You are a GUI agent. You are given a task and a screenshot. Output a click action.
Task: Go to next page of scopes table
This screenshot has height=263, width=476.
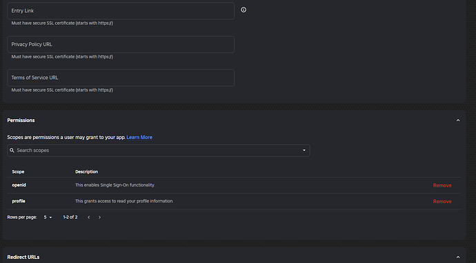[99, 218]
